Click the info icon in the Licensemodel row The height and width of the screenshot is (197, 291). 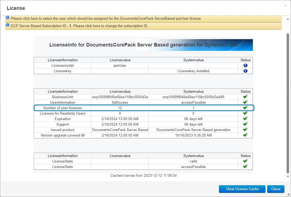[x=245, y=65]
